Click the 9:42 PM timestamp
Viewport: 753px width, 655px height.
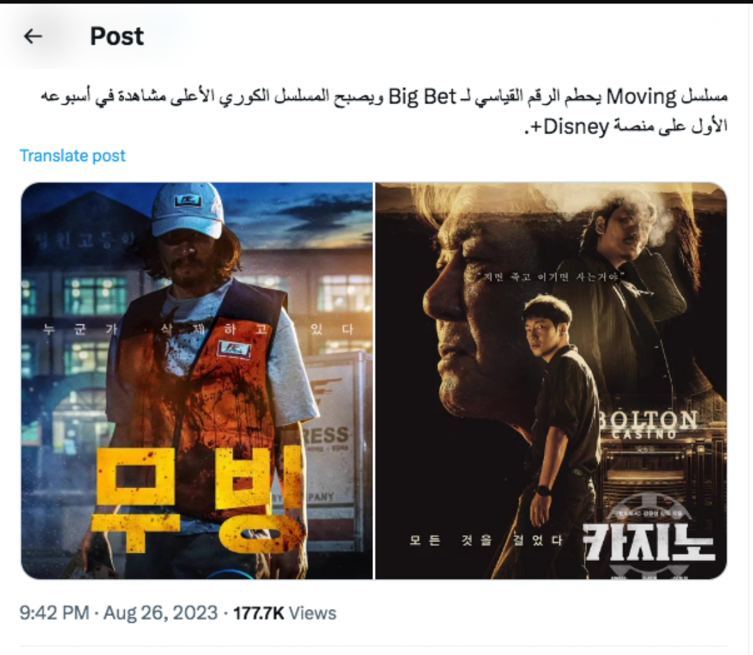click(54, 612)
